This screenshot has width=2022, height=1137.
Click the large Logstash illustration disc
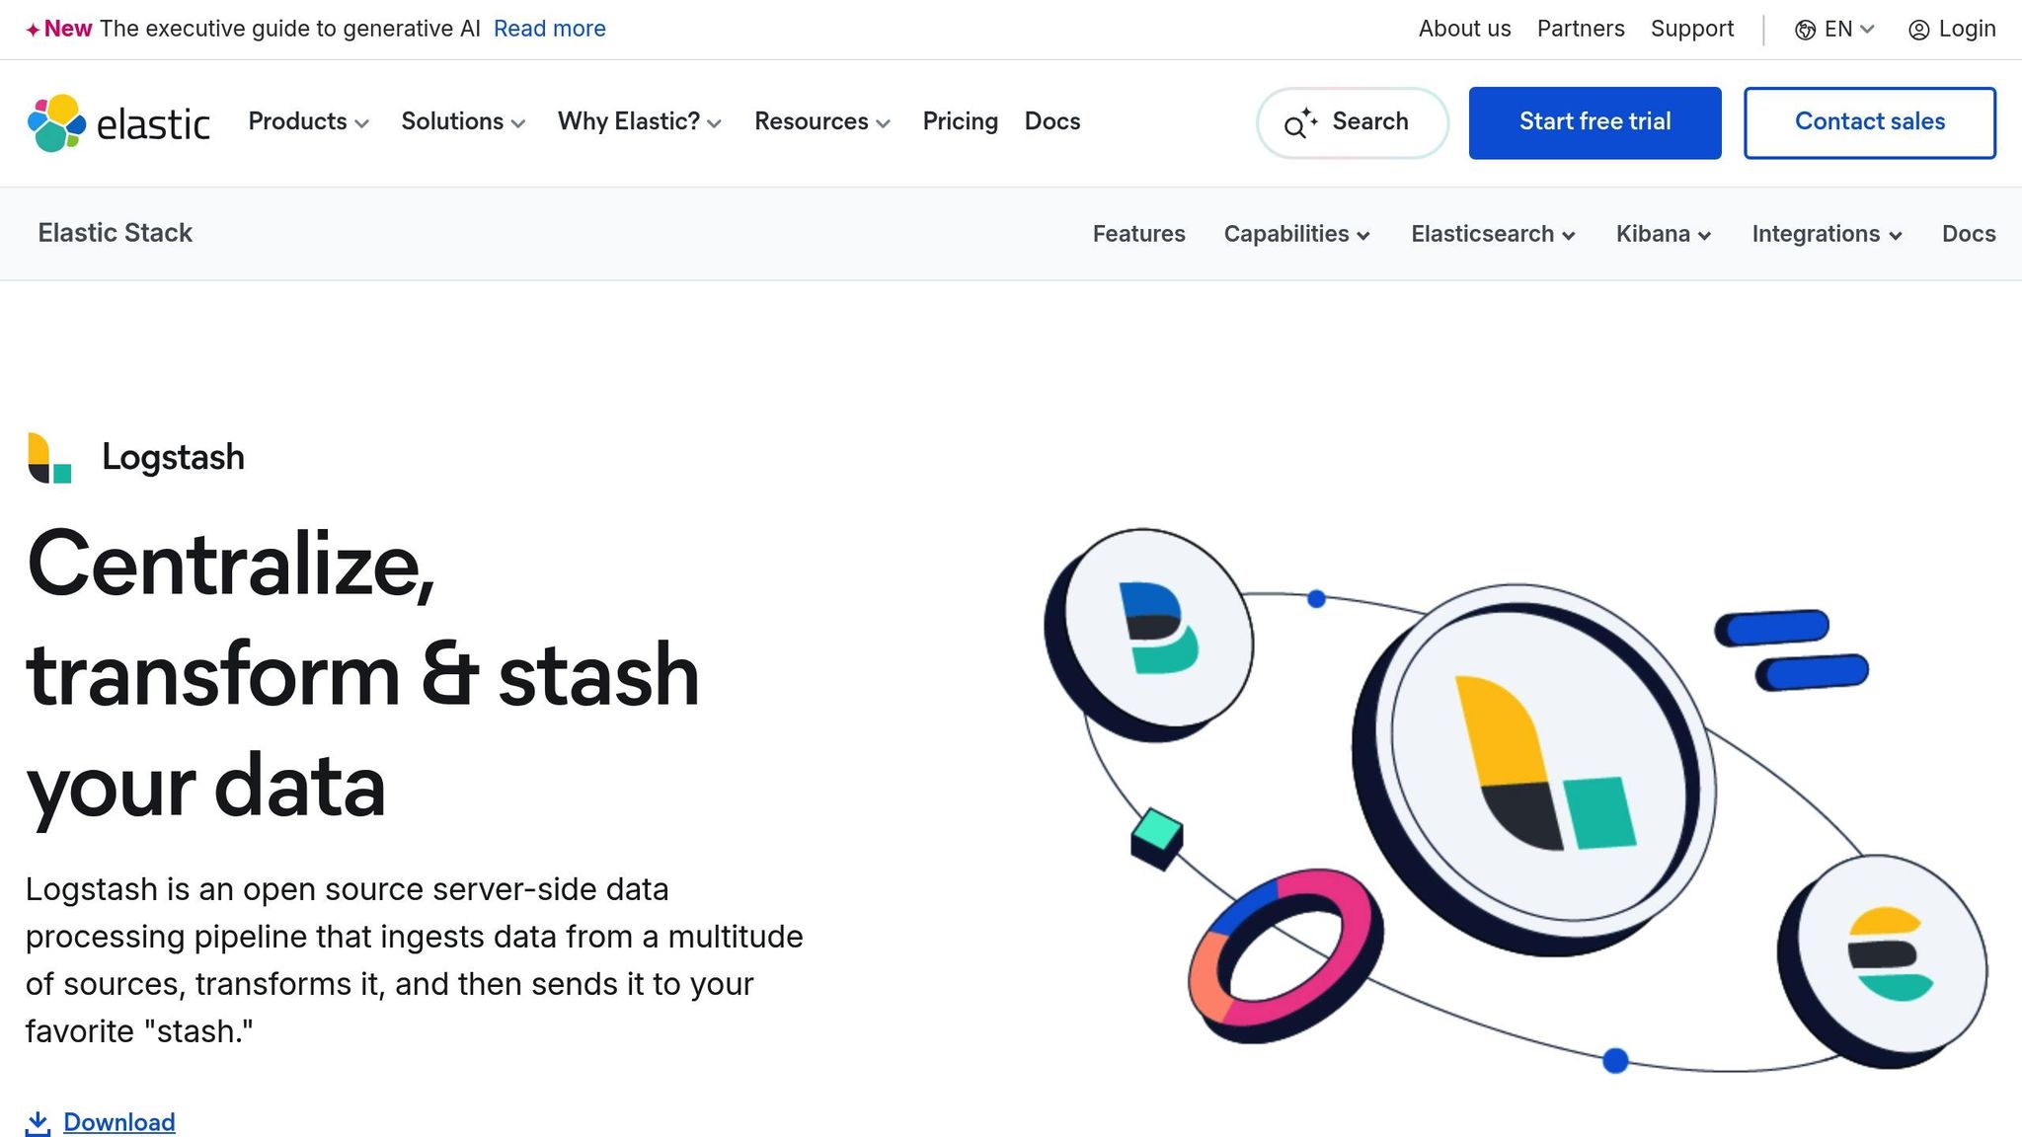(1540, 765)
